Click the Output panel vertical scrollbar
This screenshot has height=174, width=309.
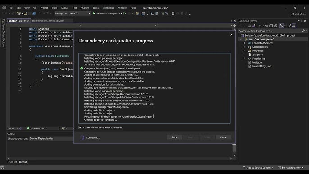[234, 150]
